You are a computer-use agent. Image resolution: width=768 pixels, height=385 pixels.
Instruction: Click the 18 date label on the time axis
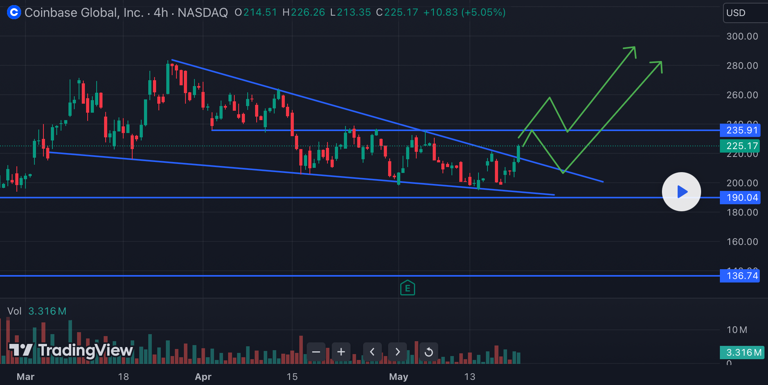point(123,377)
